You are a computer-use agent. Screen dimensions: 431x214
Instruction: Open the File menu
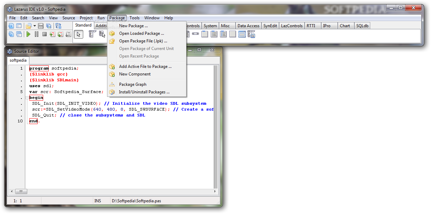coord(12,18)
